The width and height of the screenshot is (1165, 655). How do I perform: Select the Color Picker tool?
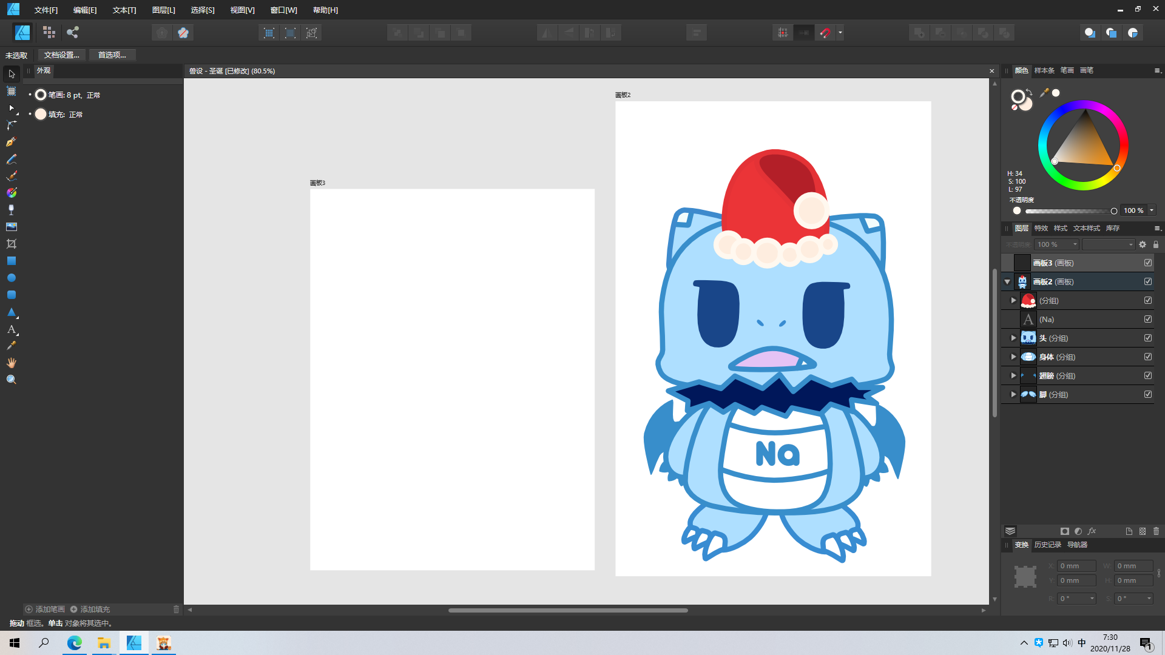click(12, 346)
